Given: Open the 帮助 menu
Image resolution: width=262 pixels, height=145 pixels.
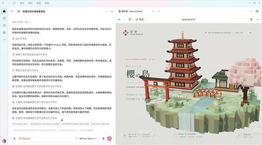Looking at the screenshot, I should point(47,3).
